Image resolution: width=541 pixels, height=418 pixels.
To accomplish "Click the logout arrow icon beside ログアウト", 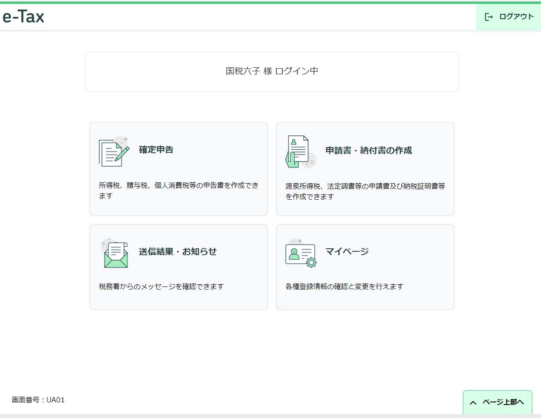I will tap(489, 17).
